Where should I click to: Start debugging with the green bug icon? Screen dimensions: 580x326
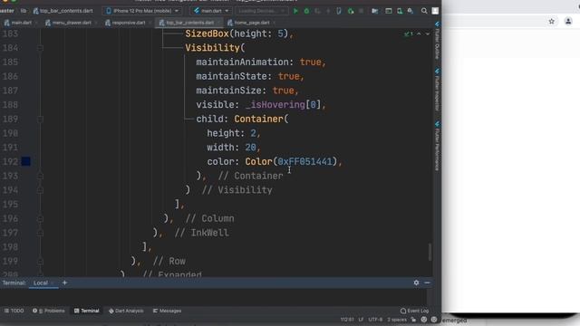coord(306,11)
